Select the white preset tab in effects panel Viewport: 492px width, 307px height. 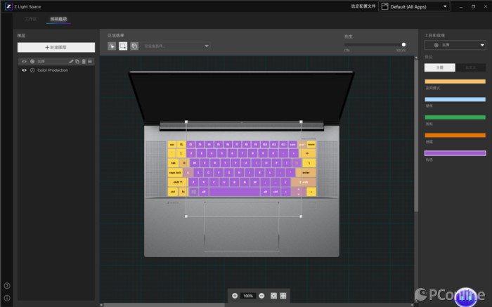439,67
